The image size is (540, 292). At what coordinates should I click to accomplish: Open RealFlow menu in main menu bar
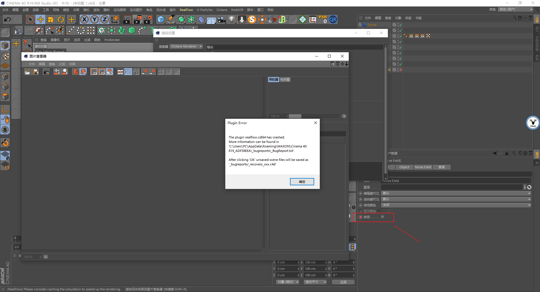point(186,10)
